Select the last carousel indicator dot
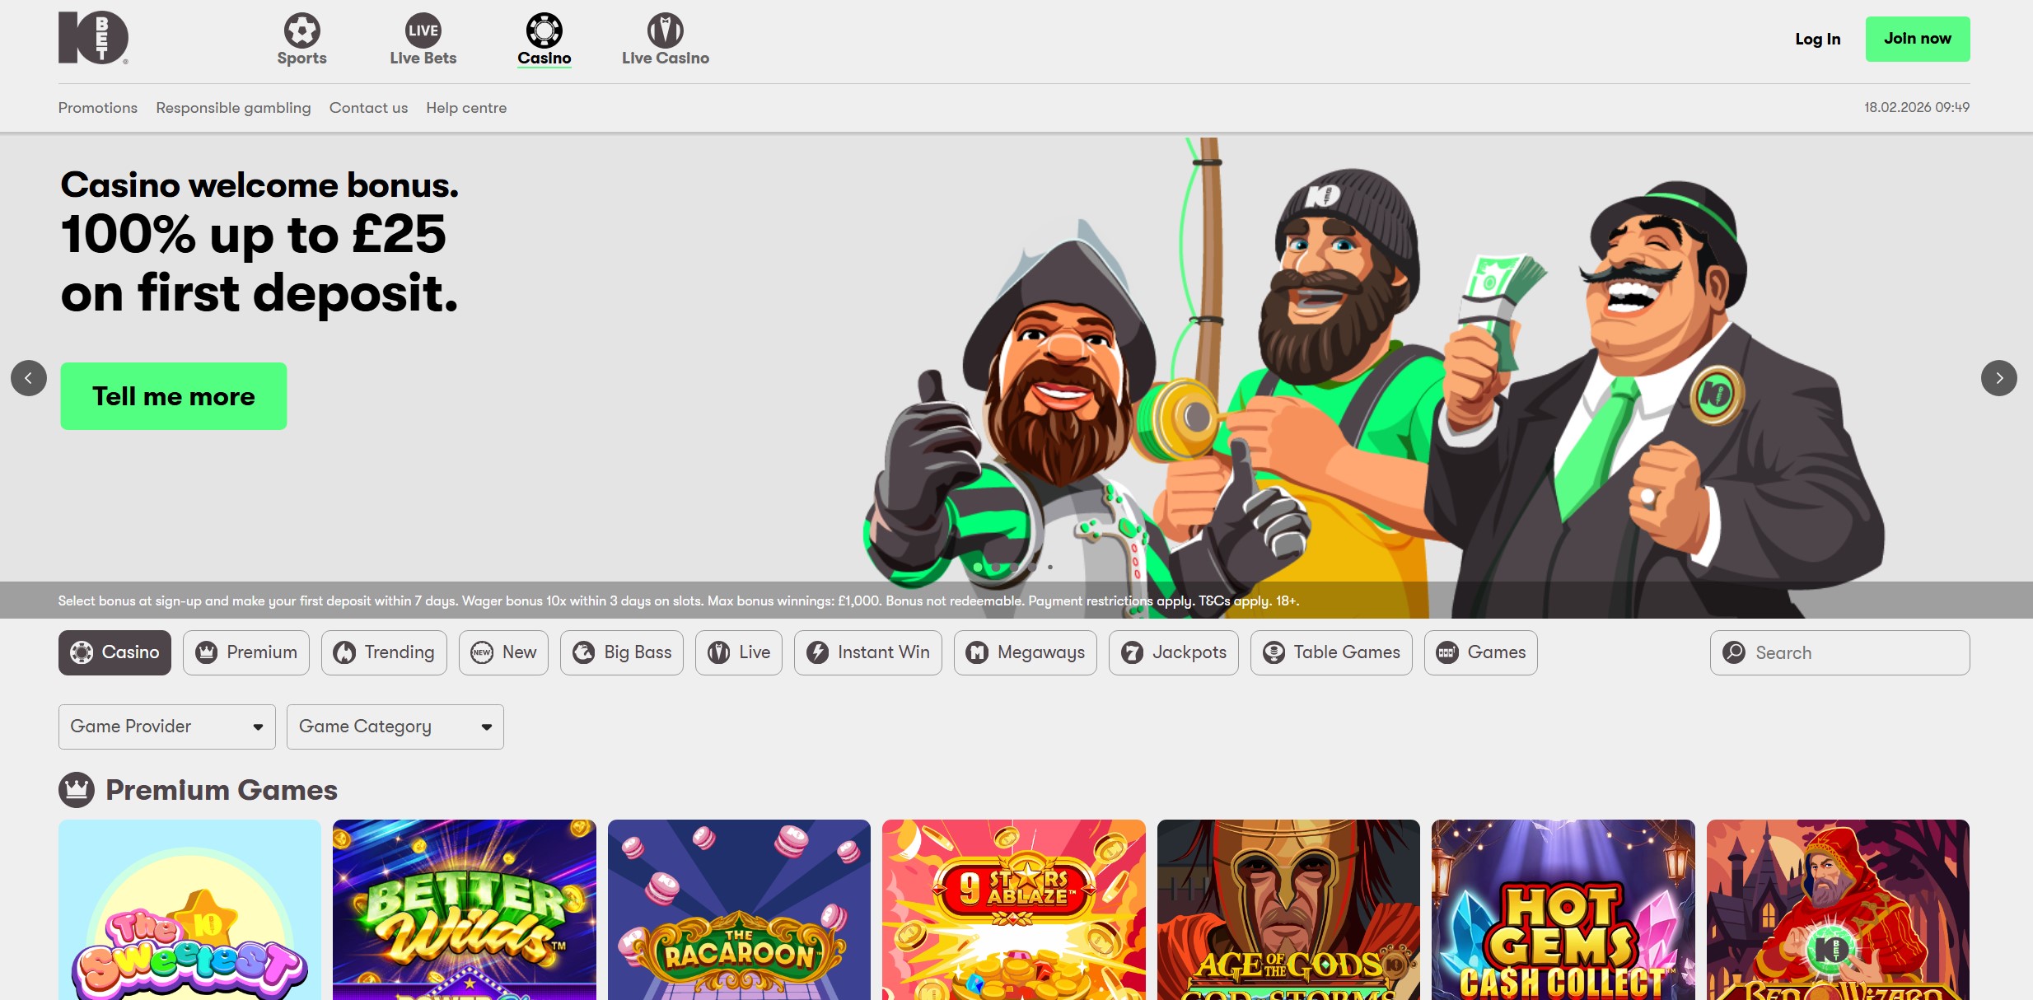This screenshot has height=1000, width=2033. point(1050,567)
